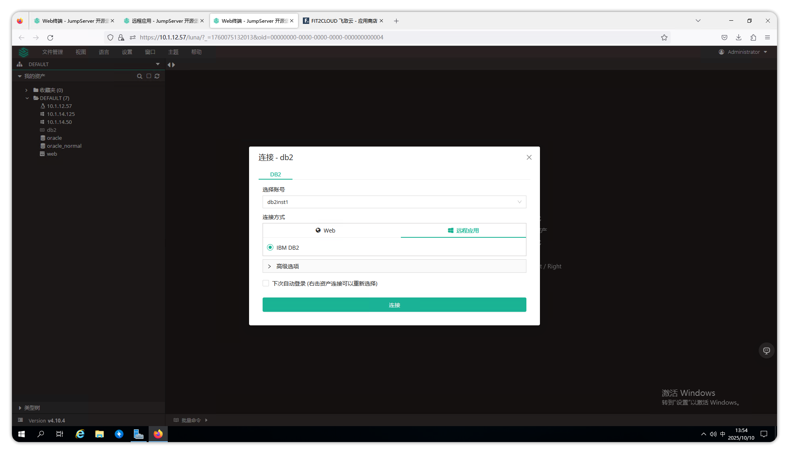Image resolution: width=789 pixels, height=450 pixels.
Task: Toggle the square checkbox icon in the asset header
Action: pyautogui.click(x=149, y=76)
